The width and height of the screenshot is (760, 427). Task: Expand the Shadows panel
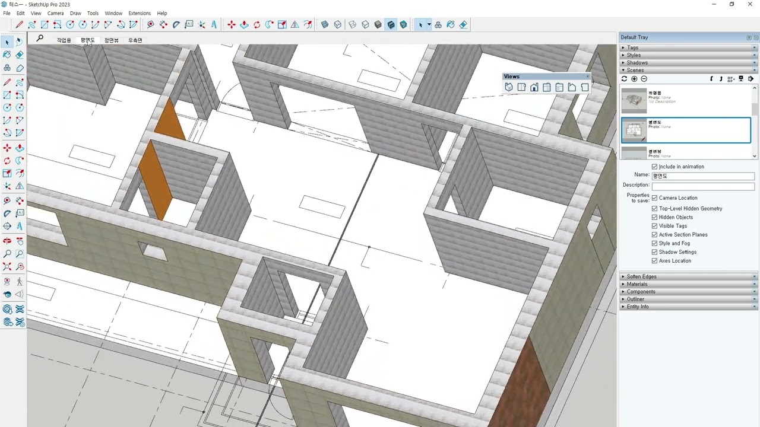click(x=689, y=63)
